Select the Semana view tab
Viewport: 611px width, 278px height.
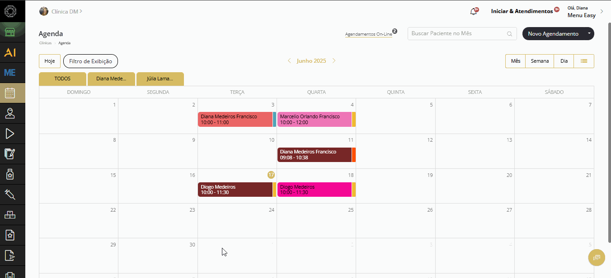tap(540, 61)
